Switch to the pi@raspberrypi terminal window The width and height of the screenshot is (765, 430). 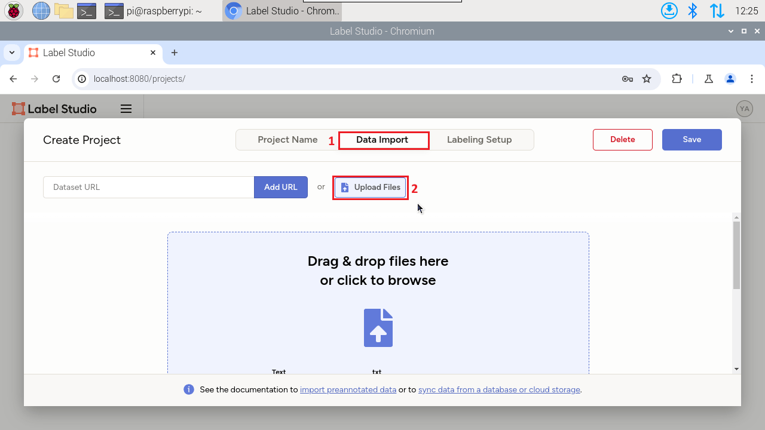pos(153,11)
